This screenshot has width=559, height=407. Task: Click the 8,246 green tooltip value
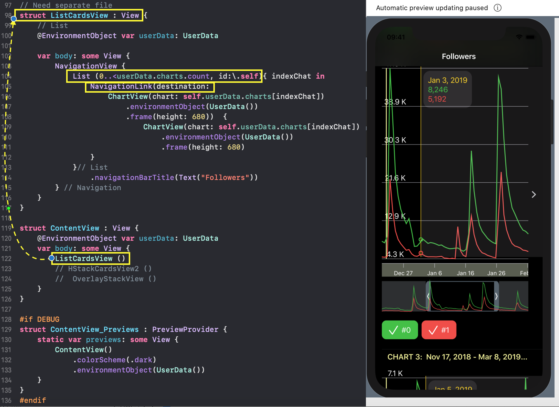point(438,90)
